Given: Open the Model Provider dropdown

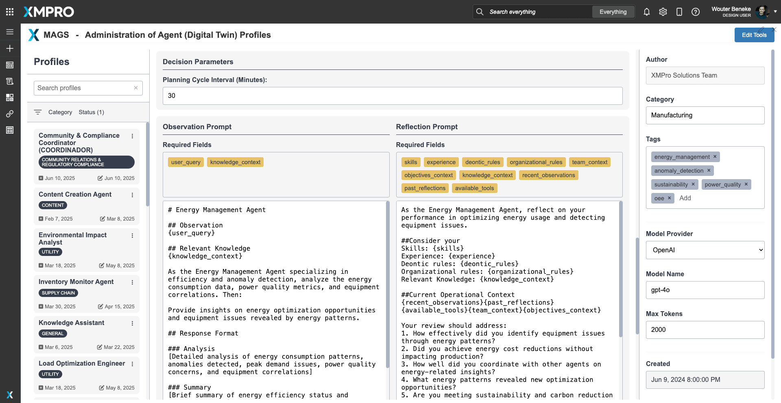Looking at the screenshot, I should click(x=705, y=250).
